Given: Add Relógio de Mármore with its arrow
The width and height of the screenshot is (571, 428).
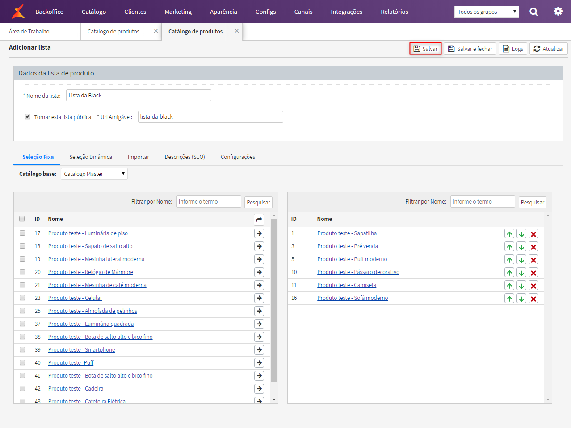Looking at the screenshot, I should [259, 272].
